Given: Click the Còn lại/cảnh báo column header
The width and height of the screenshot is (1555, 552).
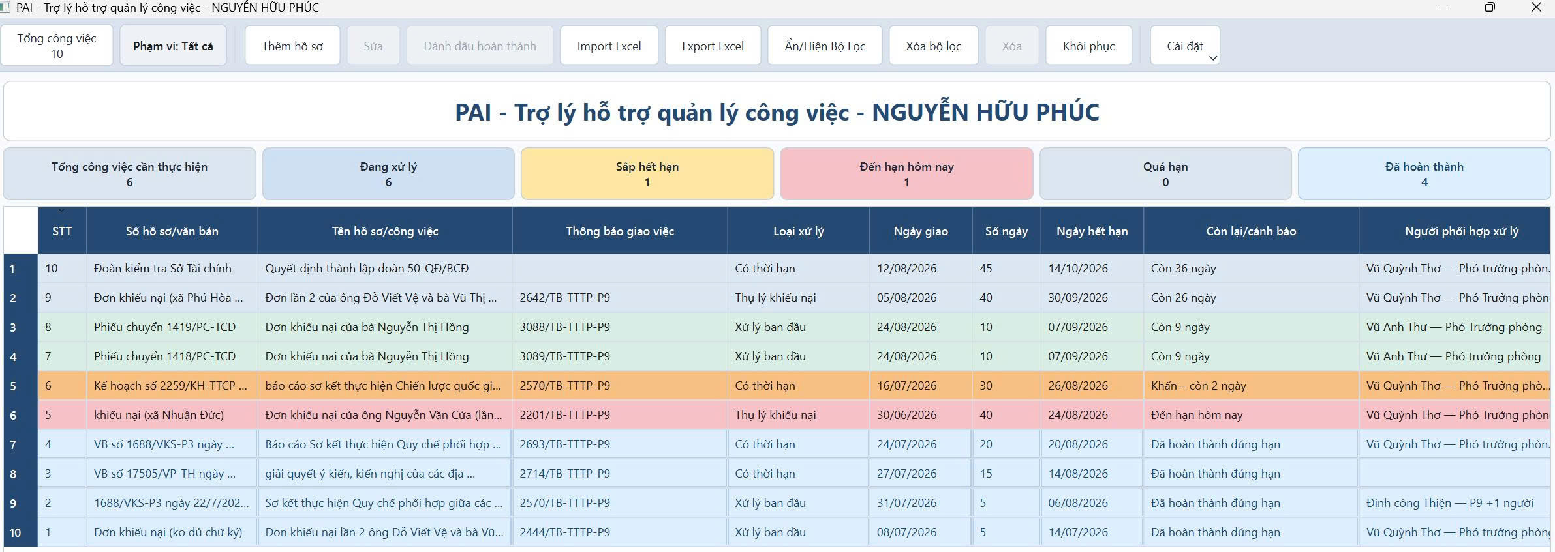Looking at the screenshot, I should [1252, 231].
